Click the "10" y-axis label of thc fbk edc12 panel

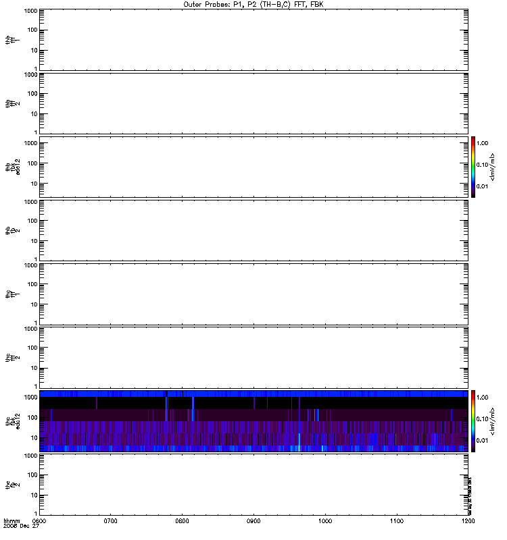coord(34,437)
